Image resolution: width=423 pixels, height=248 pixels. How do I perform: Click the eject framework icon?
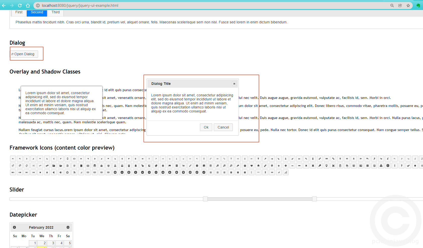point(47,172)
